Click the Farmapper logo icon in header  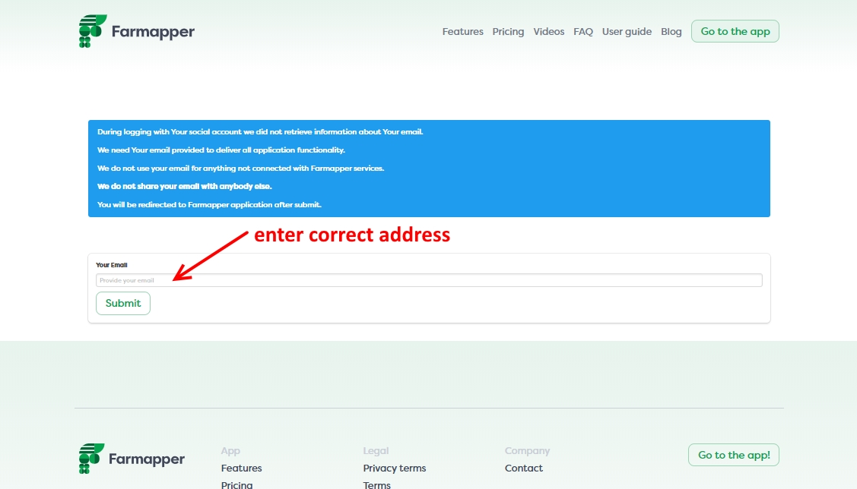92,31
